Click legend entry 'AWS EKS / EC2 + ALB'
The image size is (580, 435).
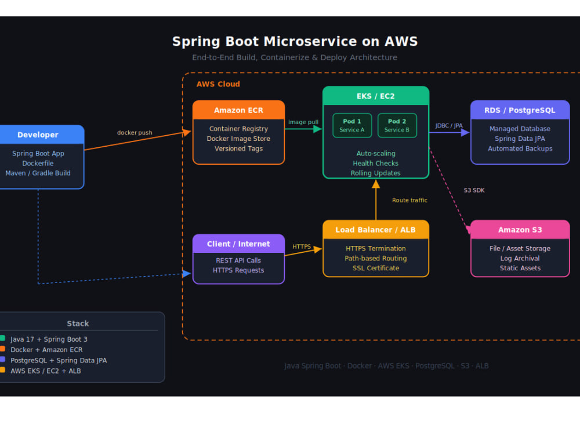pos(45,371)
